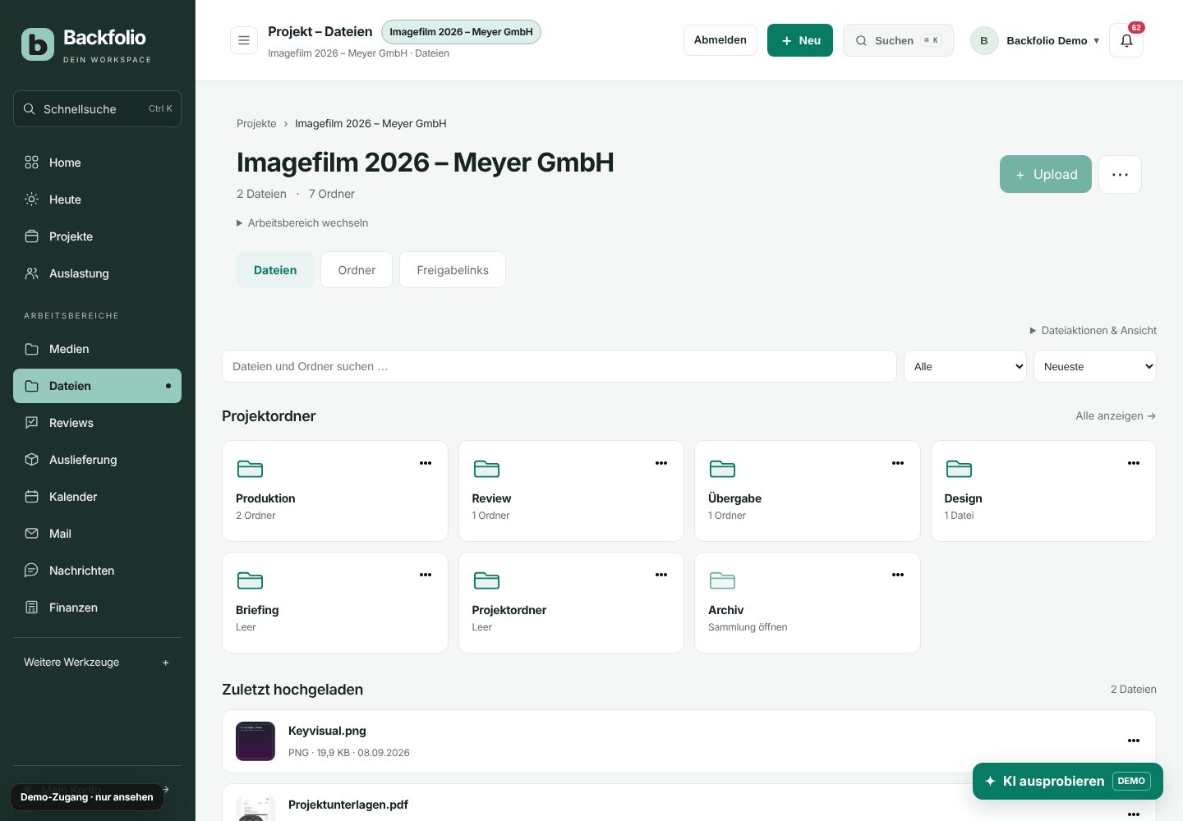The height and width of the screenshot is (821, 1183).
Task: Click the Abmelden button
Action: pyautogui.click(x=720, y=40)
